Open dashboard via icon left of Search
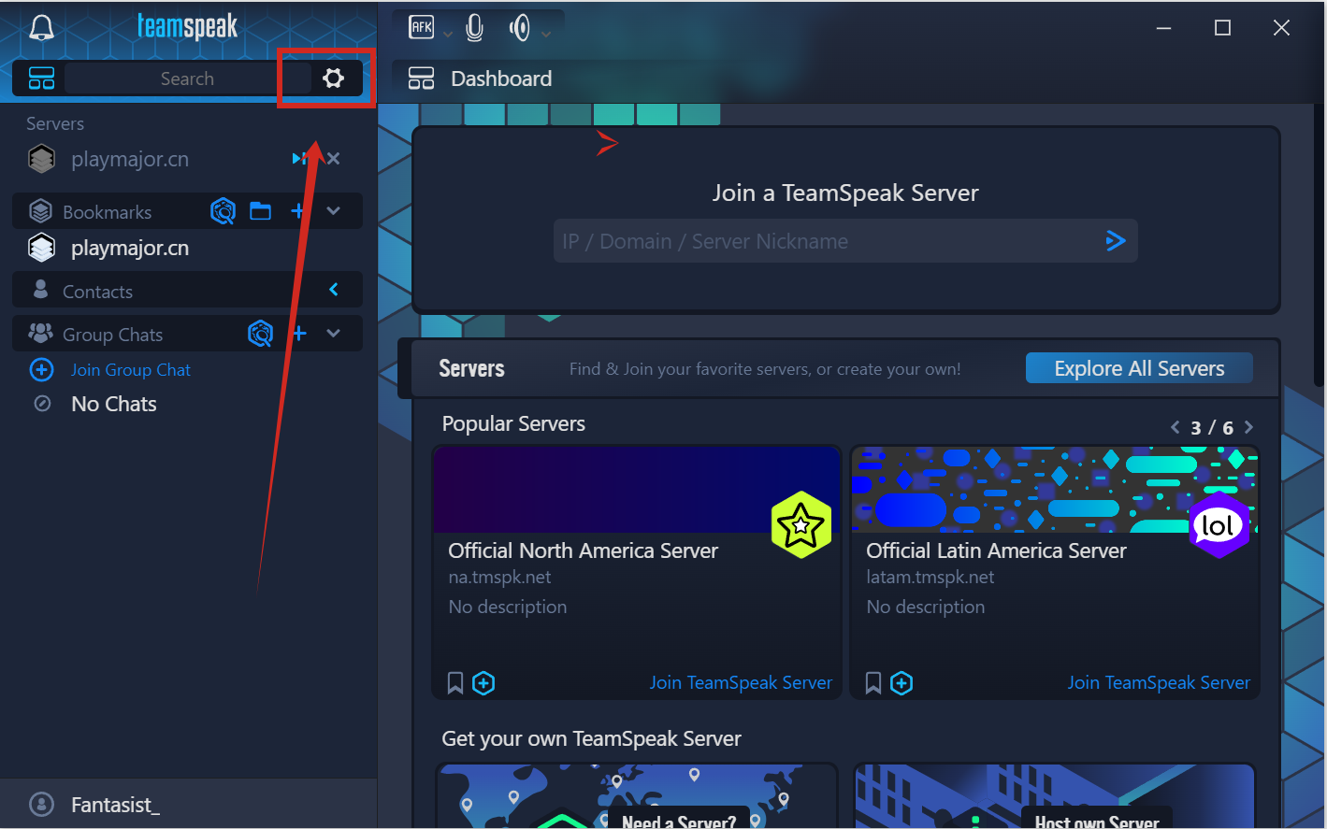This screenshot has width=1327, height=829. pos(41,78)
